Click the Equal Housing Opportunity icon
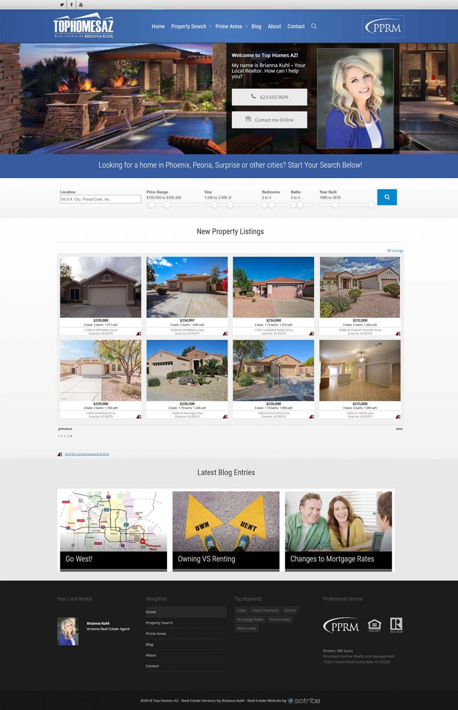This screenshot has height=710, width=458. [374, 625]
